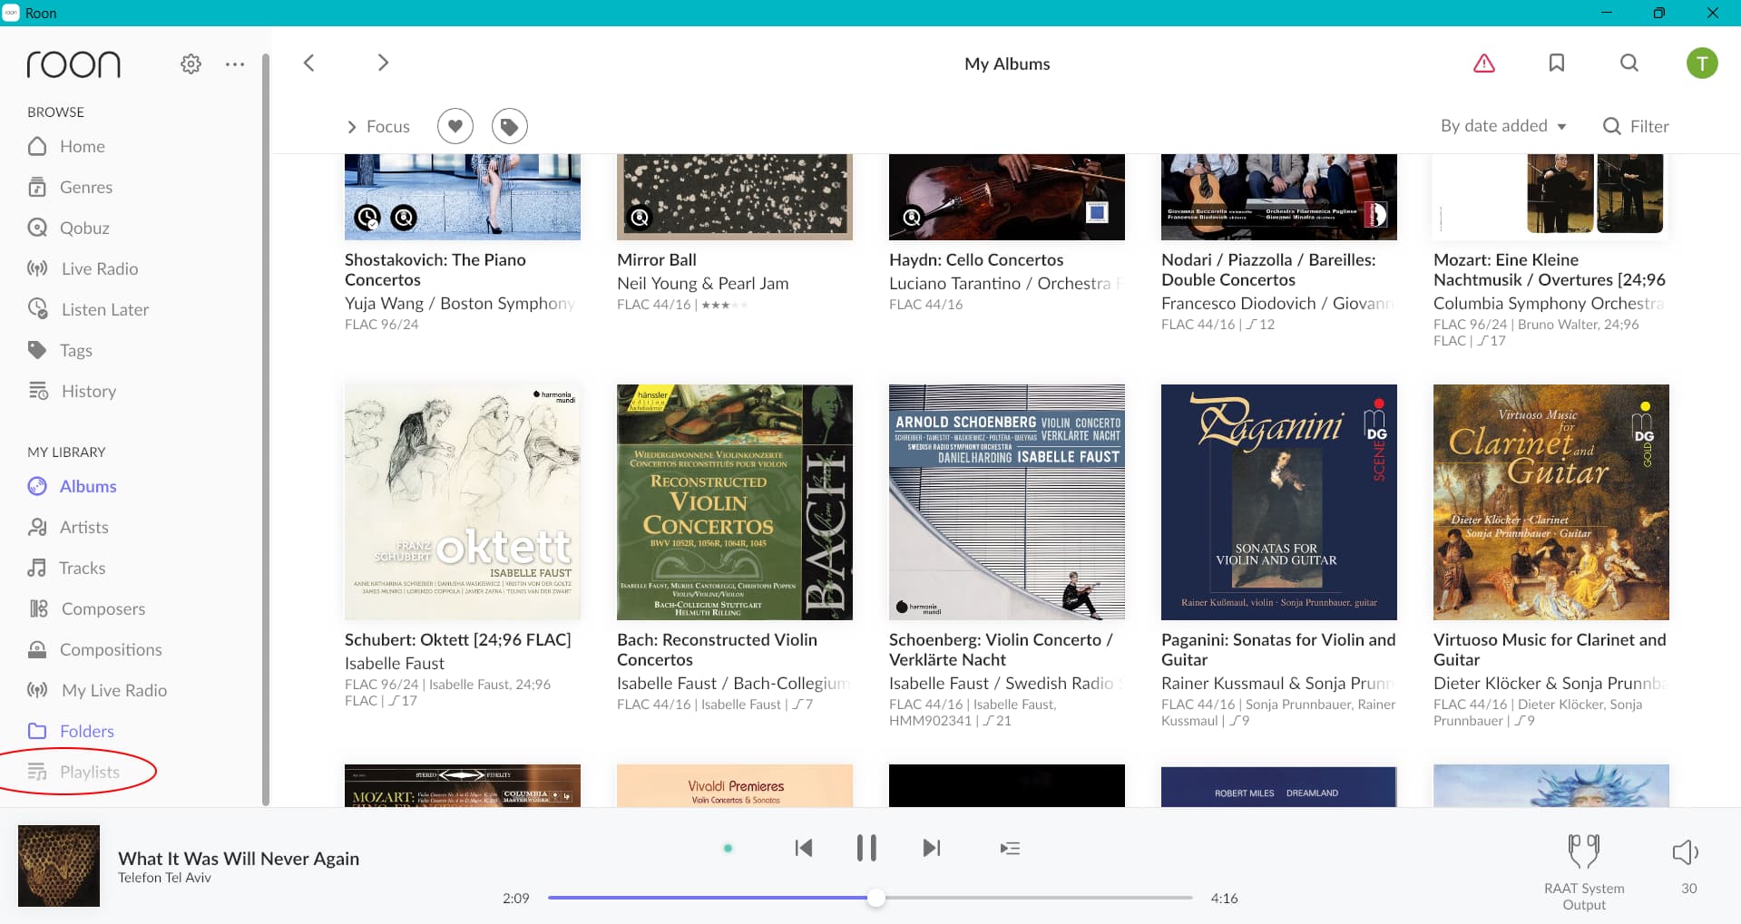Open Folders in the sidebar
The height and width of the screenshot is (924, 1741).
(71, 731)
